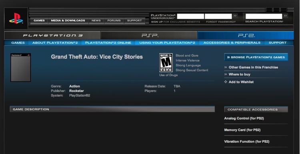Viewport: 300px width, 154px height.
Task: Open the Forums menu item
Action: tap(114, 20)
